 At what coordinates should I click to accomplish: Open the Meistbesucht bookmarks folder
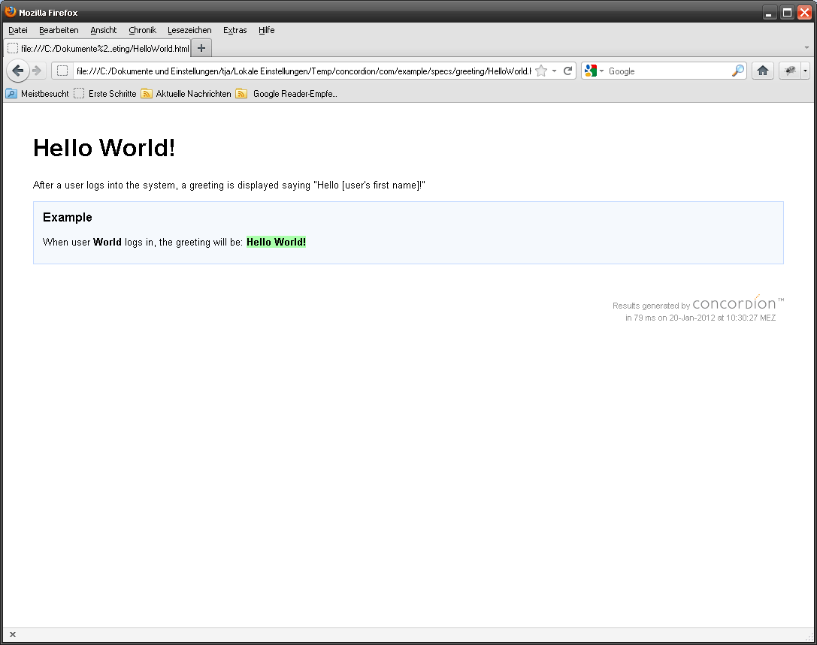tap(38, 94)
